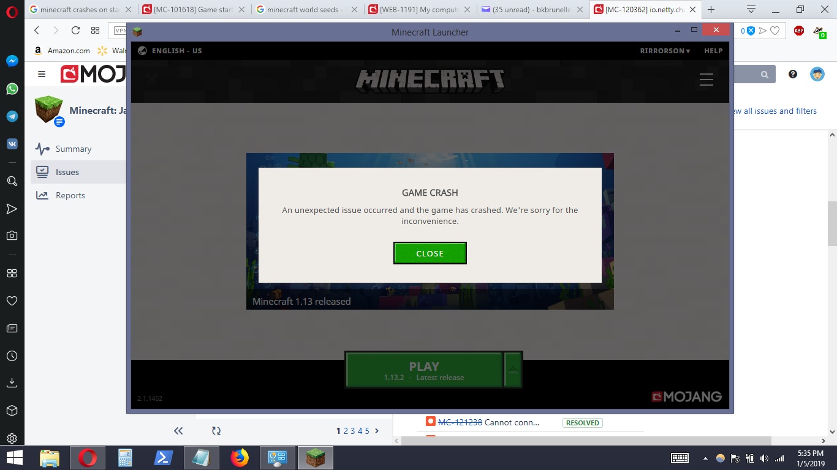Open the launcher hamburger menu

(706, 80)
